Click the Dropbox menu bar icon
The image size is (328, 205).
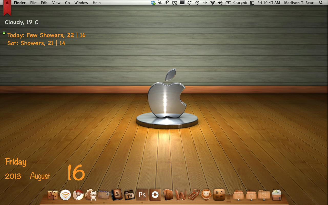coord(153,3)
